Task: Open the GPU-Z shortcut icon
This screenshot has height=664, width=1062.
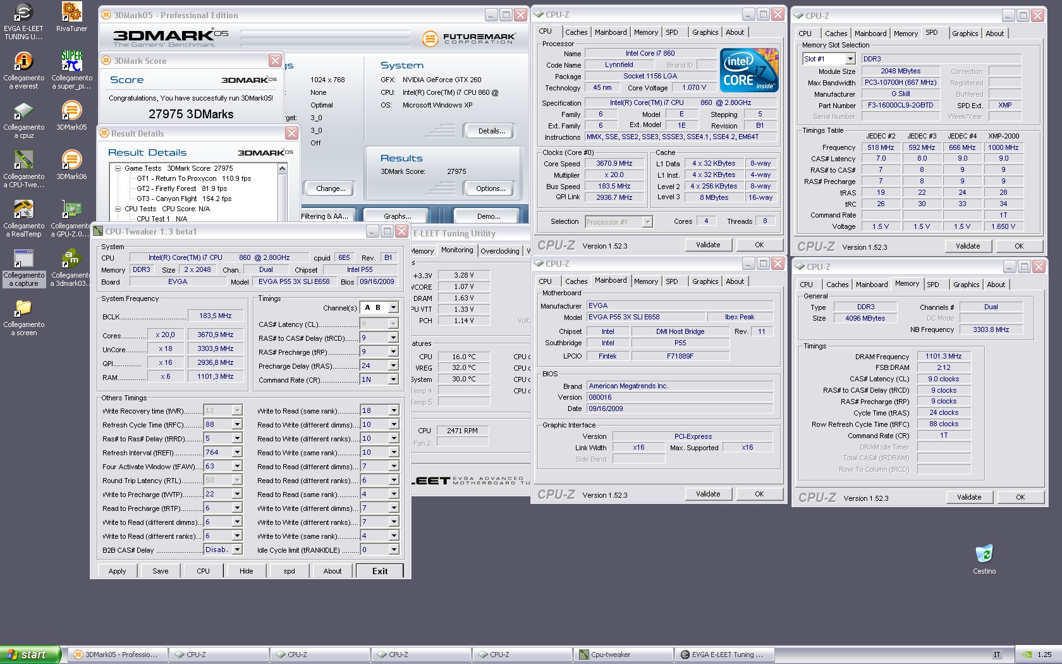Action: point(71,218)
